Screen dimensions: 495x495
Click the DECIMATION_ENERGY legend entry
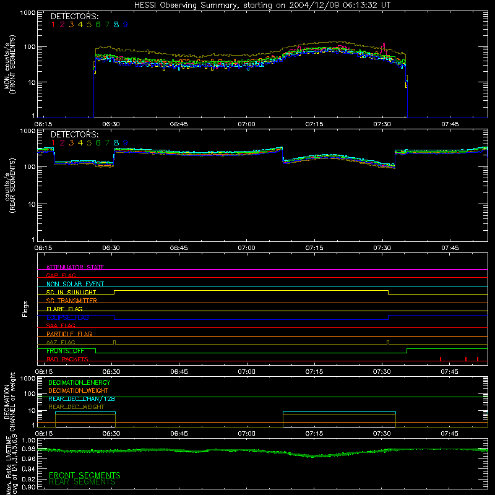coord(79,382)
